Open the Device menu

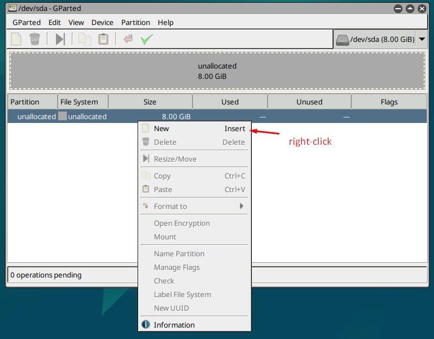102,22
